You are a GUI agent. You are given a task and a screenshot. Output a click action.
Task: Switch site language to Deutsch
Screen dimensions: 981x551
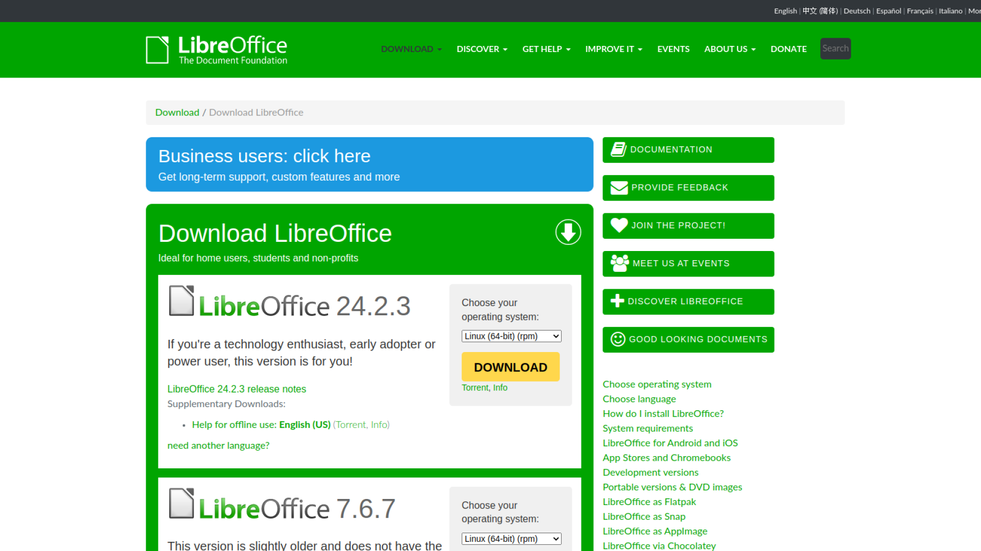point(857,11)
